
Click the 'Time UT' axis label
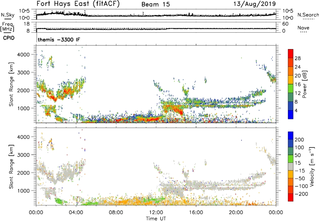[156, 219]
